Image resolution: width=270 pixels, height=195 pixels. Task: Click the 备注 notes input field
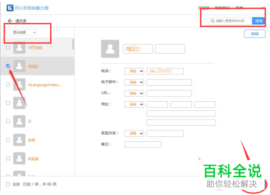click(x=143, y=144)
